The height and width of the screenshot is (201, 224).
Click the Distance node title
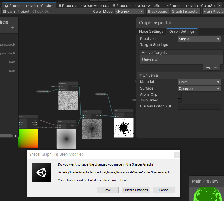[x=60, y=122]
